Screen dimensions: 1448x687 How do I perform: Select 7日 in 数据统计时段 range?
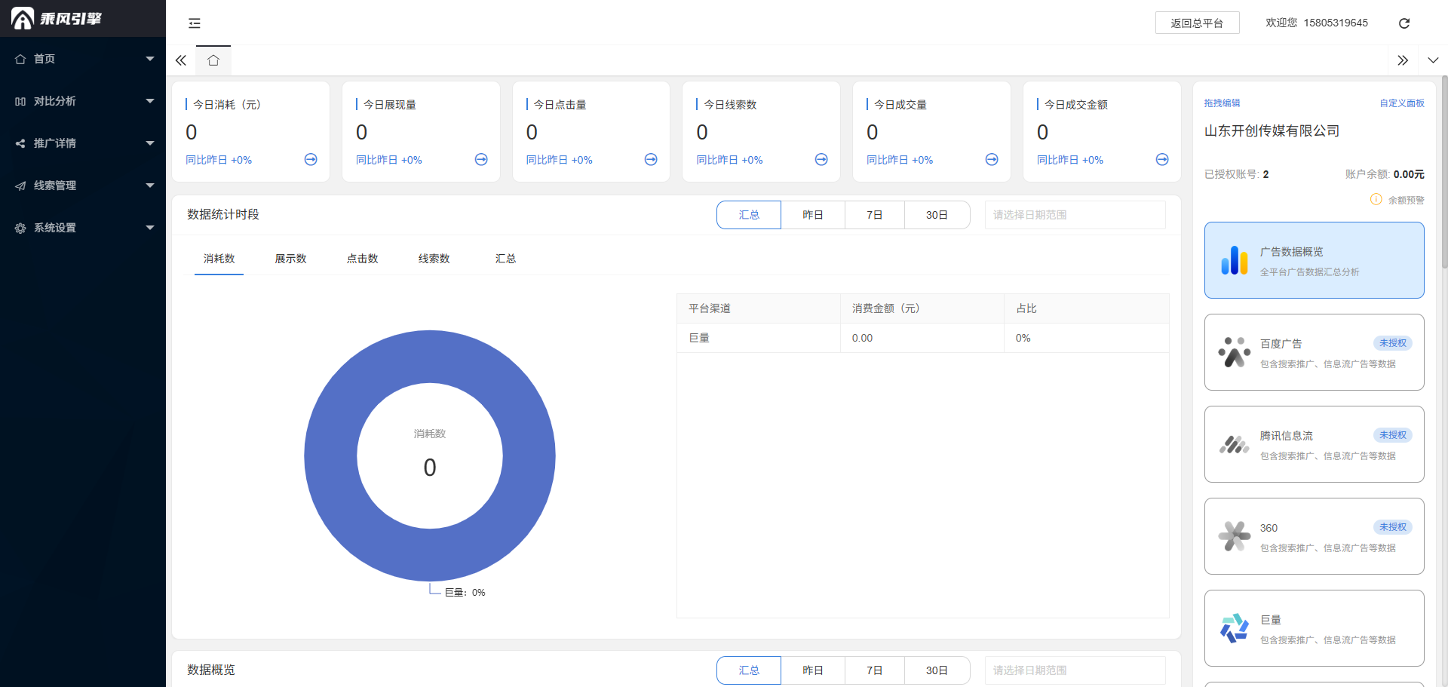pos(874,215)
